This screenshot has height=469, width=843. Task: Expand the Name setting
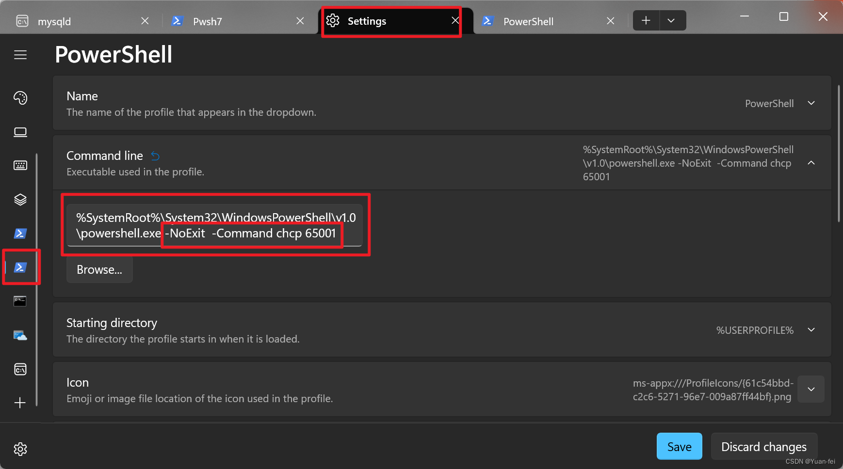[x=811, y=103]
